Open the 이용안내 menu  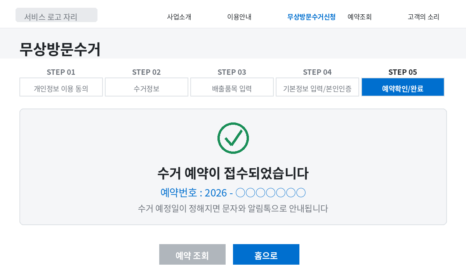coord(239,17)
